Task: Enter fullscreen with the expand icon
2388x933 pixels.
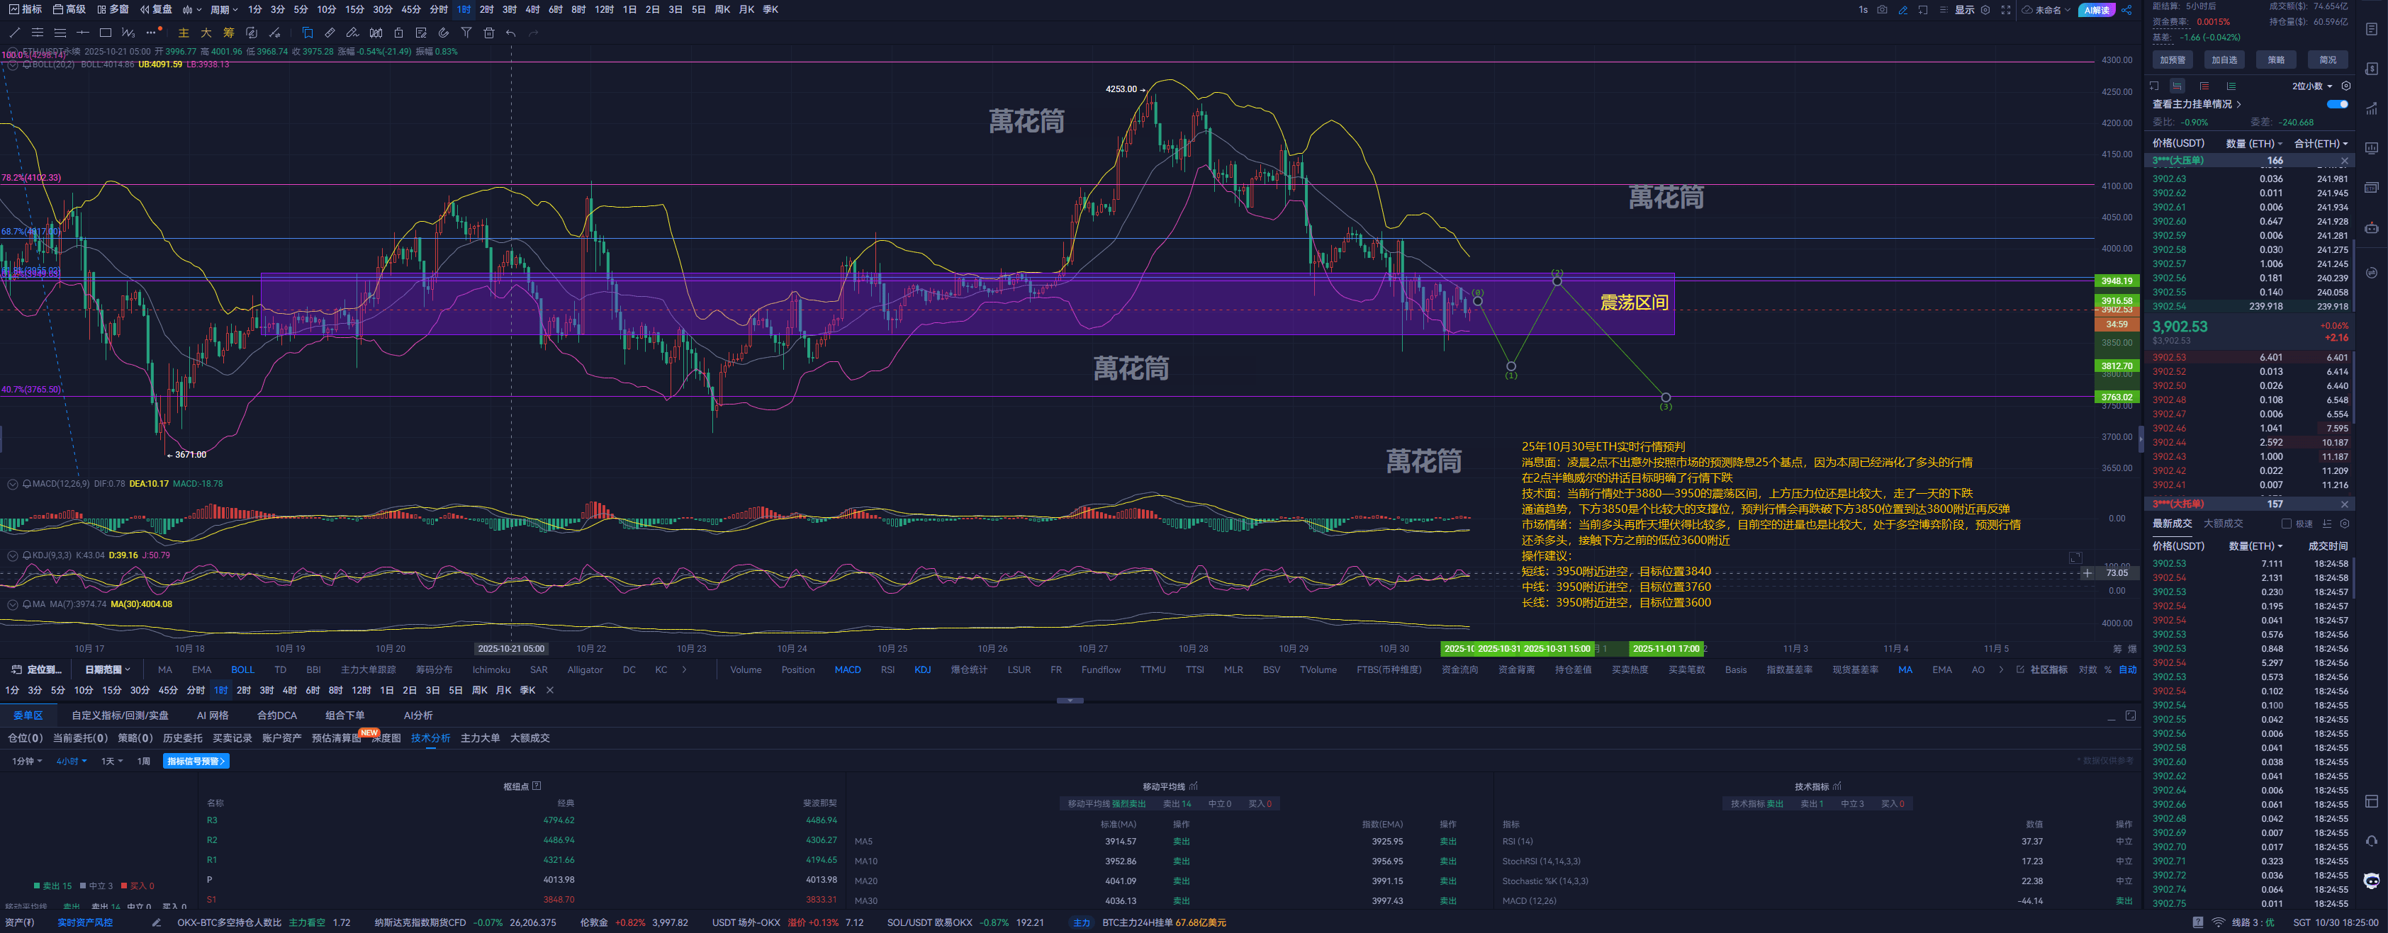Action: [2006, 9]
